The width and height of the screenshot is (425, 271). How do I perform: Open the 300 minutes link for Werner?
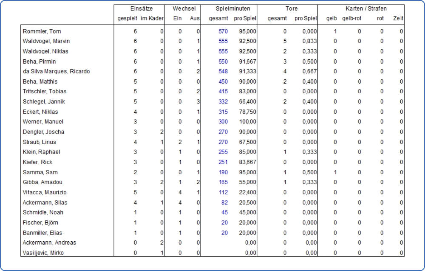click(223, 122)
